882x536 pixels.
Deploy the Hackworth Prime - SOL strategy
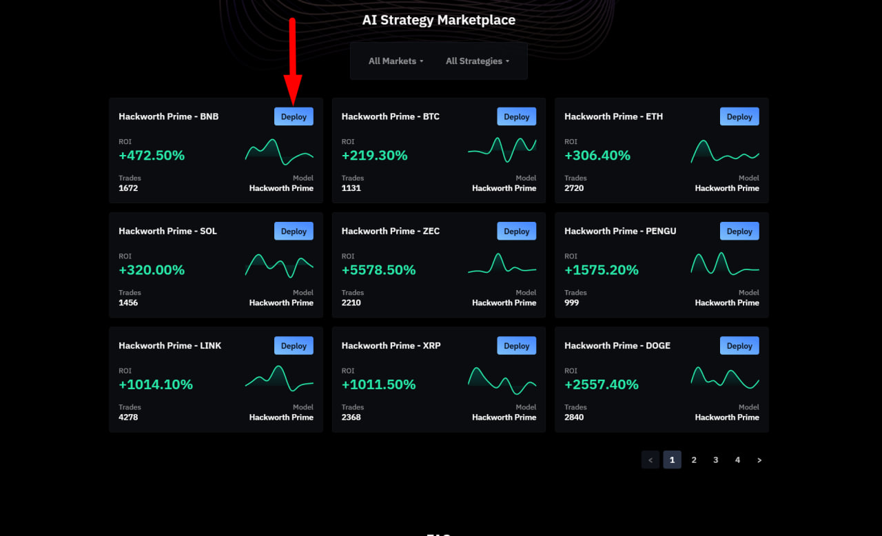pyautogui.click(x=294, y=231)
